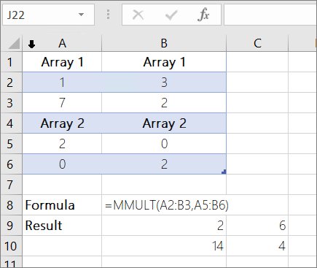Screen dimensions: 317x268
Task: Click cell A2 with value 1
Action: (x=62, y=83)
